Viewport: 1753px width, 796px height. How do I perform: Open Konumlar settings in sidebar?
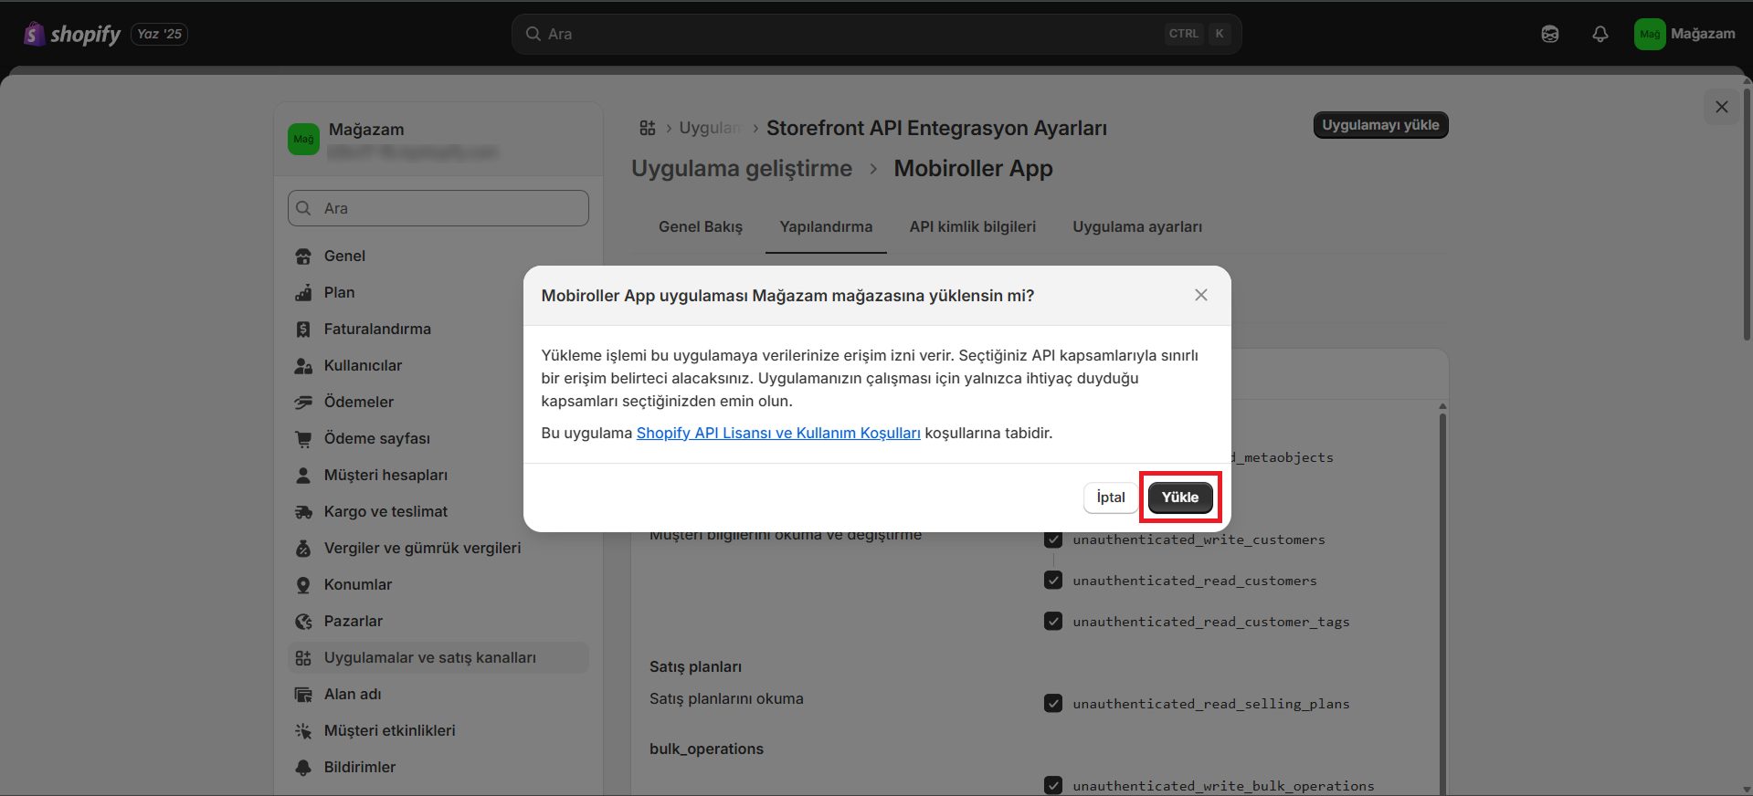point(438,585)
